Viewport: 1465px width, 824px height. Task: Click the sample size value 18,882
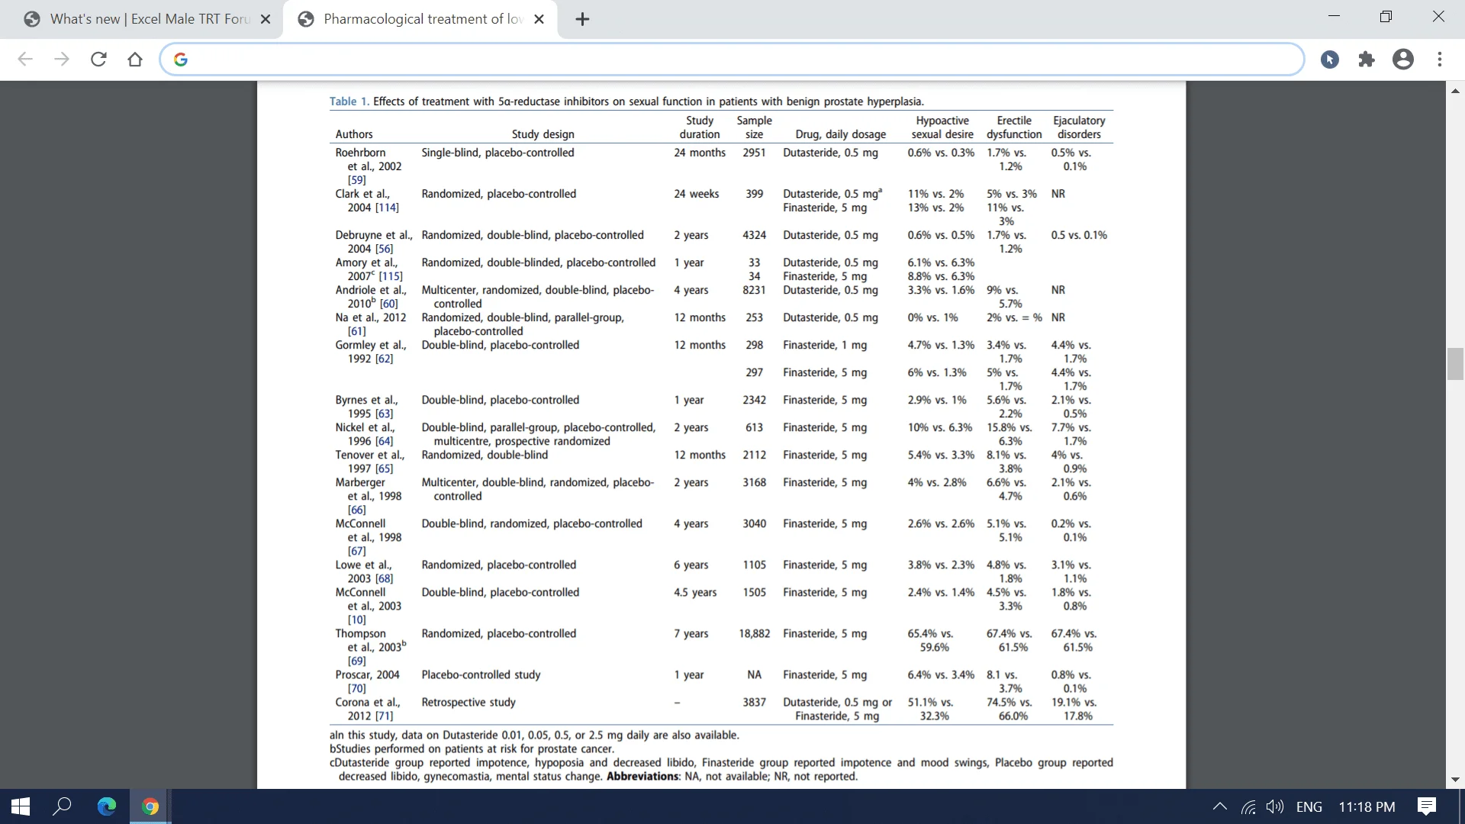(x=754, y=633)
